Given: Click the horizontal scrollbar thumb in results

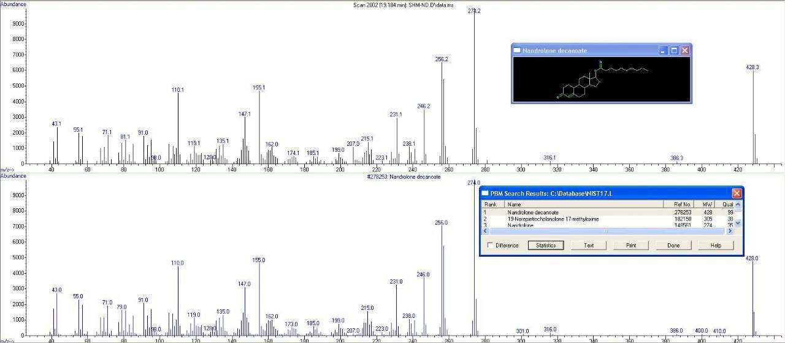Looking at the screenshot, I should pyautogui.click(x=607, y=231).
